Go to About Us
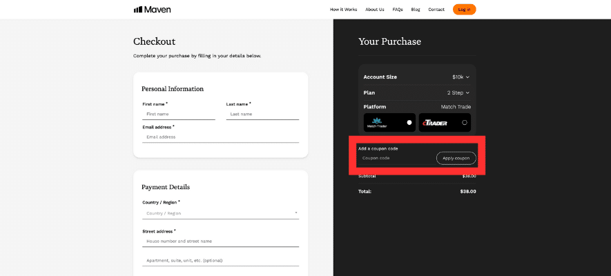Viewport: 611px width, 276px height. click(x=374, y=10)
